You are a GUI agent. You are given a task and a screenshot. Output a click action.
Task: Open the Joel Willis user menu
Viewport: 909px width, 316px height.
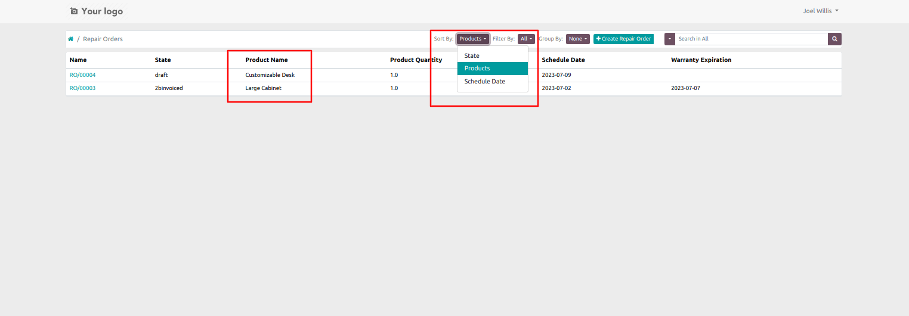click(x=821, y=11)
